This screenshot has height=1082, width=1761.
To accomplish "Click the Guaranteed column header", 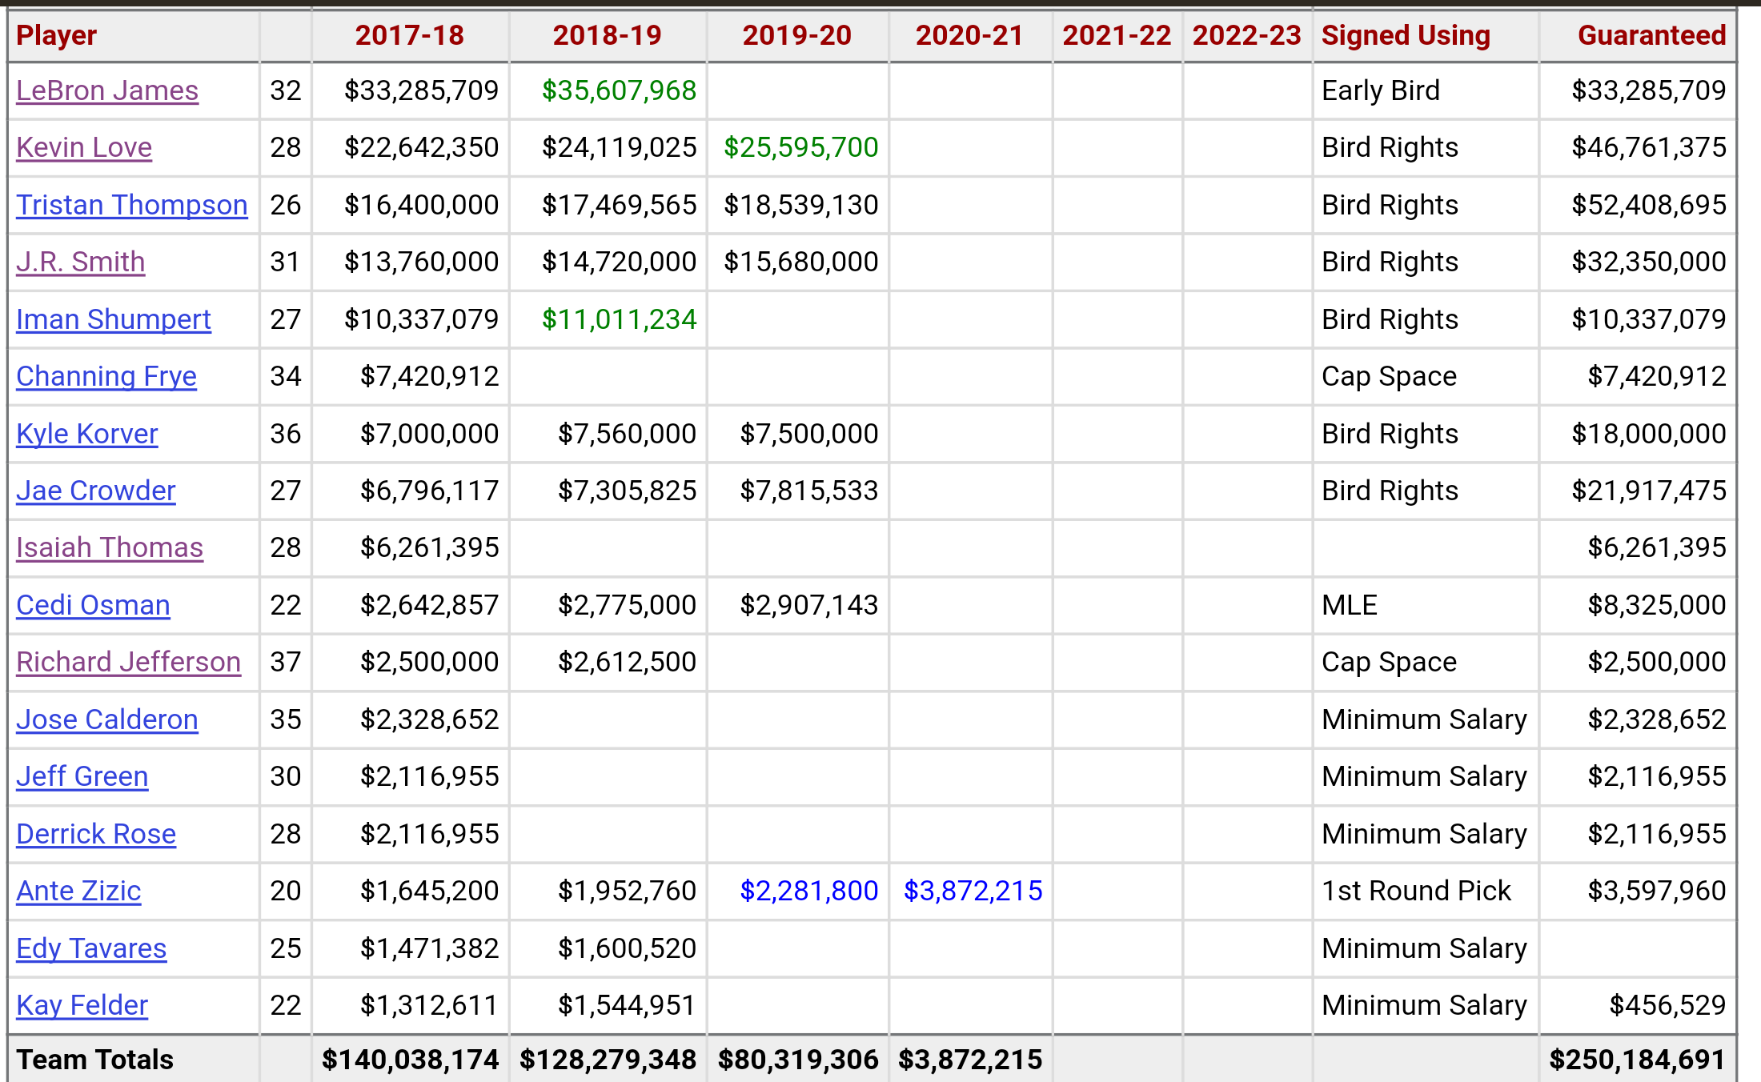I will coord(1651,35).
